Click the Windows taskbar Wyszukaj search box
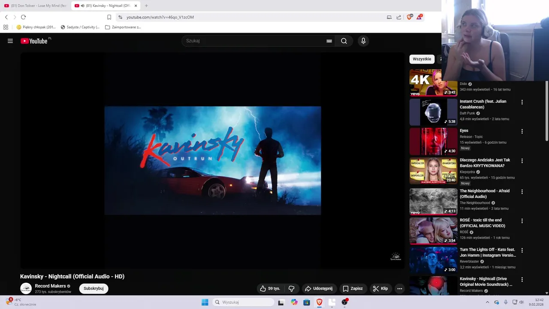This screenshot has height=309, width=549. [243, 302]
